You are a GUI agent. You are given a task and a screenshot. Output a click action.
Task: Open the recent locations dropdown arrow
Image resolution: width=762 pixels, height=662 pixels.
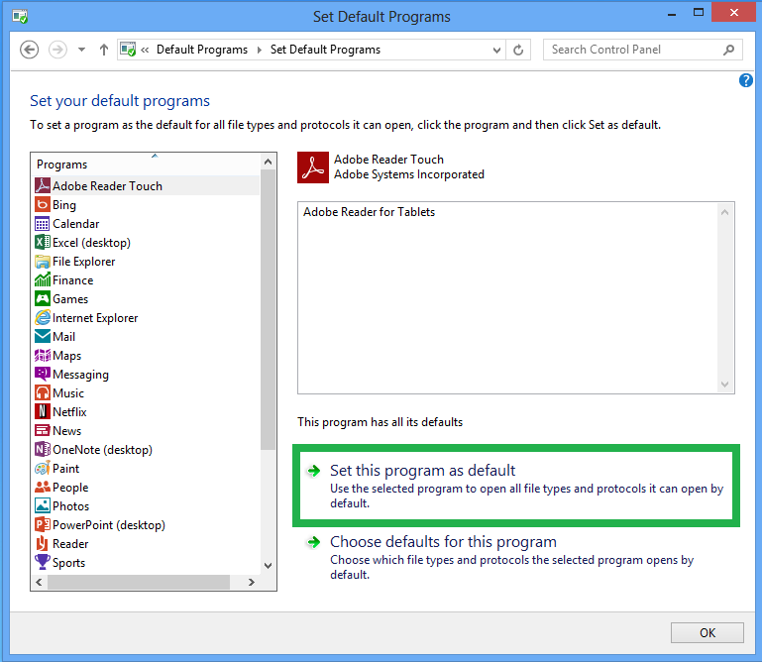(81, 50)
